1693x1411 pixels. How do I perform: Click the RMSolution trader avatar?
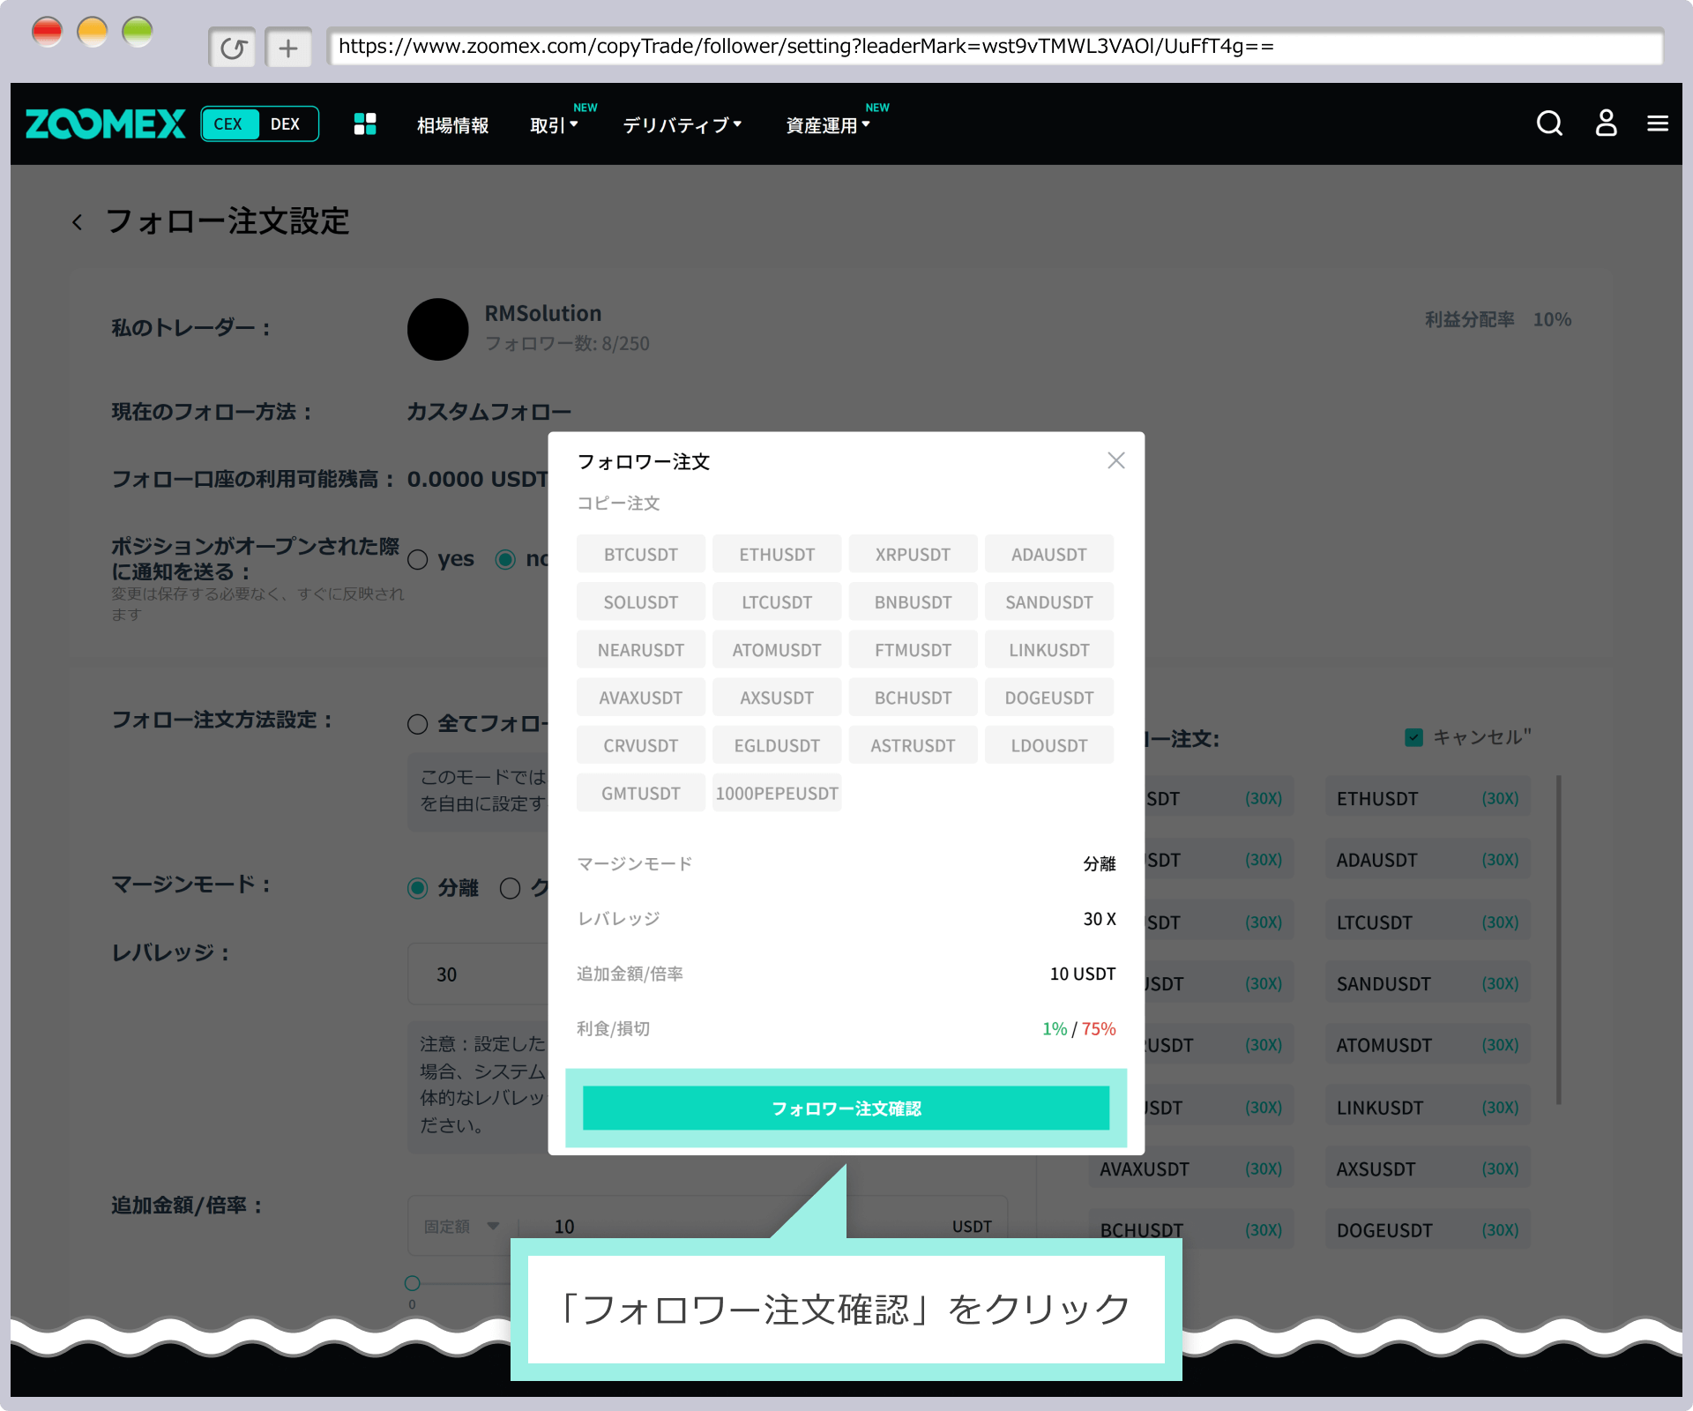[x=437, y=329]
